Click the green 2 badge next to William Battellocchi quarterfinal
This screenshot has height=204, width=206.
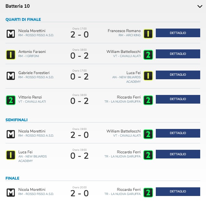point(148,55)
